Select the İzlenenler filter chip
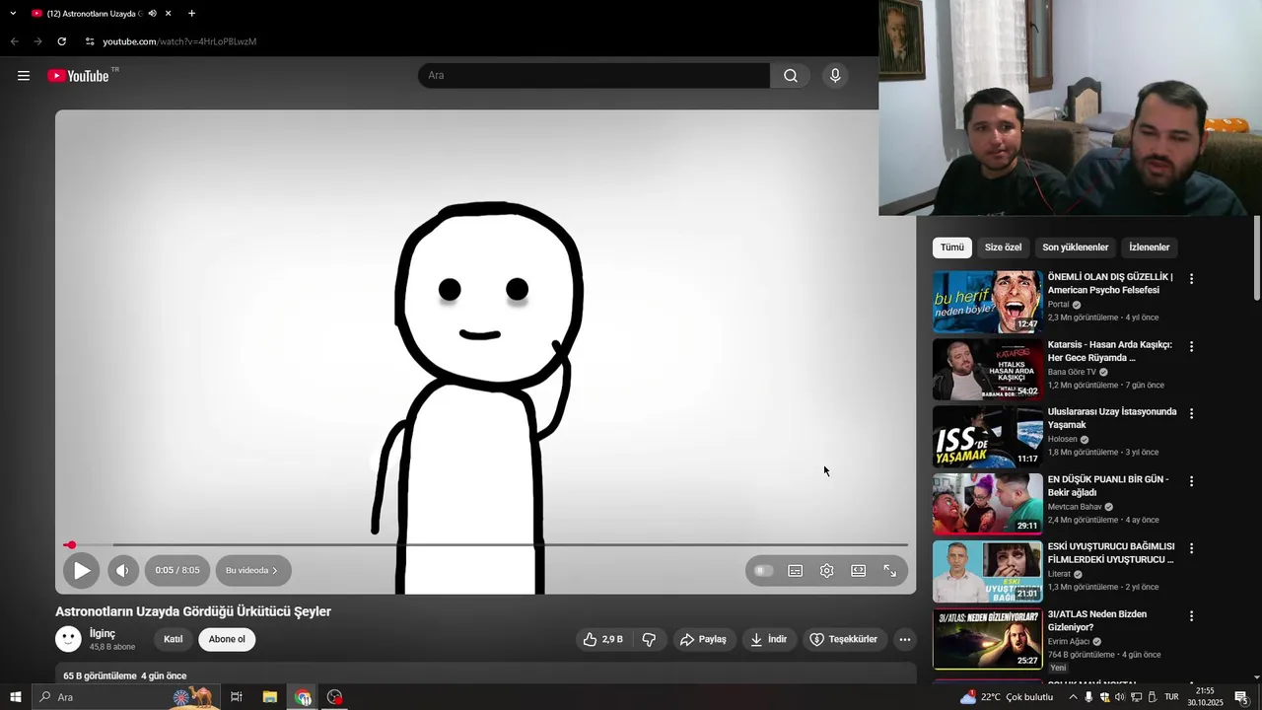 tap(1150, 248)
